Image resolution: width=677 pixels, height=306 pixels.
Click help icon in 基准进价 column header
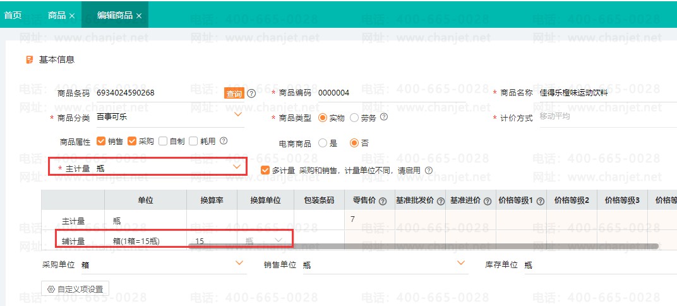coord(488,201)
